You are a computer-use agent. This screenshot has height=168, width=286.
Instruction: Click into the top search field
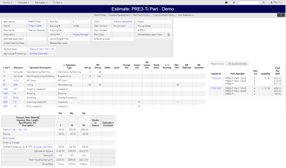[248, 2]
